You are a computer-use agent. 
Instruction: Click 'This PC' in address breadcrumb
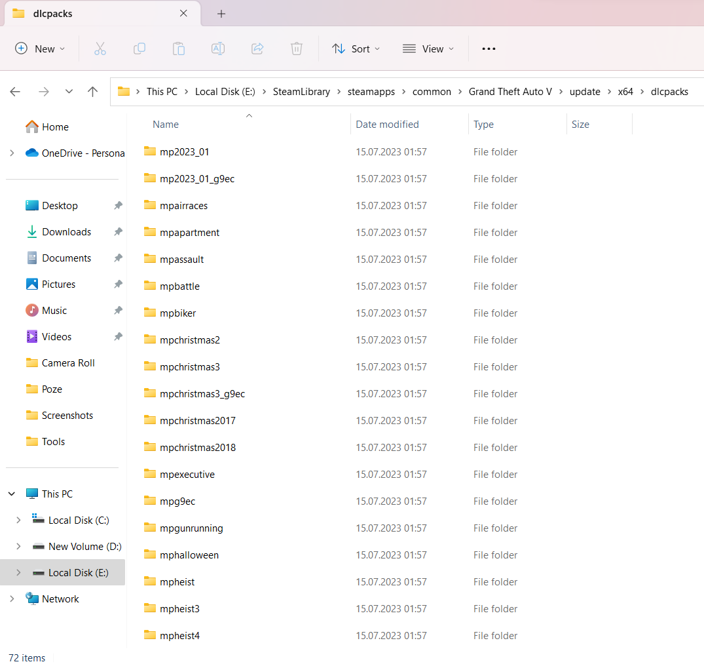[162, 92]
